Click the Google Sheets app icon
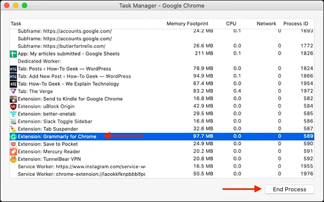This screenshot has height=202, width=324. pos(13,54)
